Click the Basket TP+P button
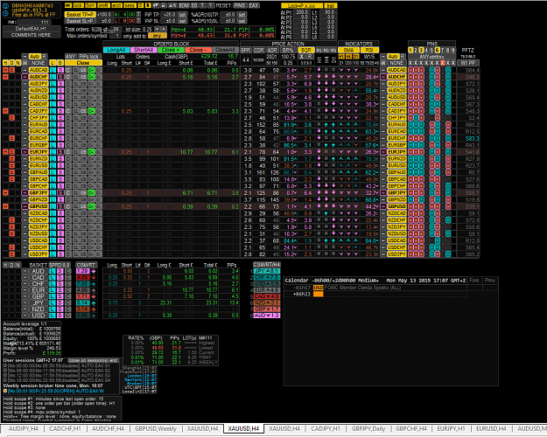547x437 pixels. coord(80,15)
